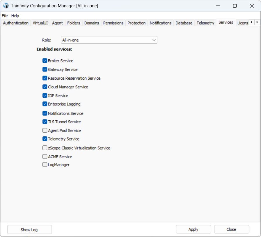Screen dimensions: 261x237
Task: Uncheck the IDP Service option
Action: point(45,95)
